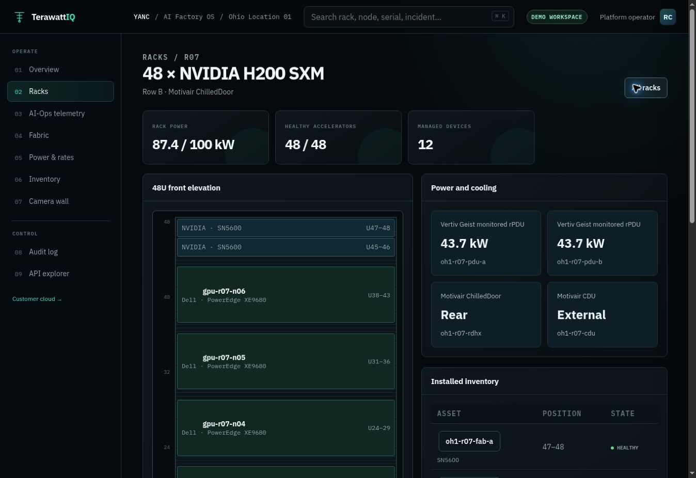Click the U38–43 position label
This screenshot has width=696, height=478.
pos(379,295)
